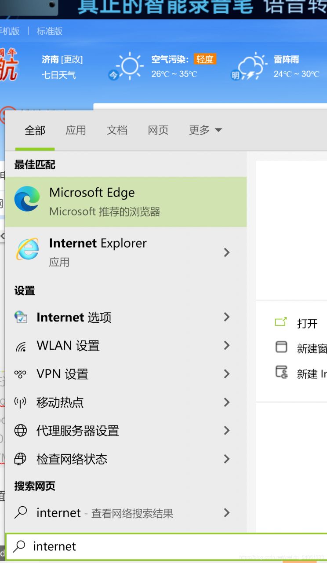Screen dimensions: 327x563
Task: Click the mobile hotspot icon
Action: click(21, 402)
